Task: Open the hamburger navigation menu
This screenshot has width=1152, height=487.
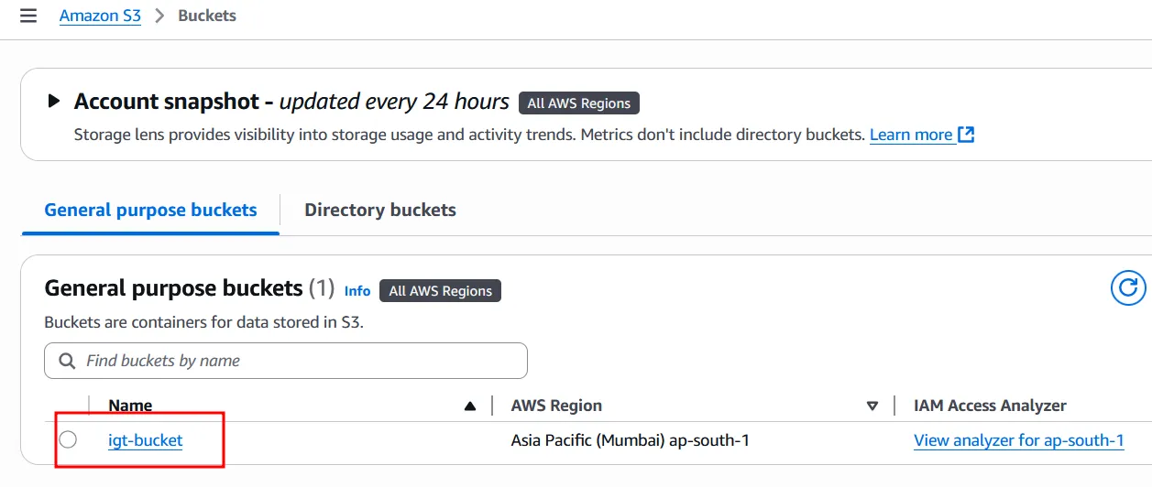Action: point(28,16)
